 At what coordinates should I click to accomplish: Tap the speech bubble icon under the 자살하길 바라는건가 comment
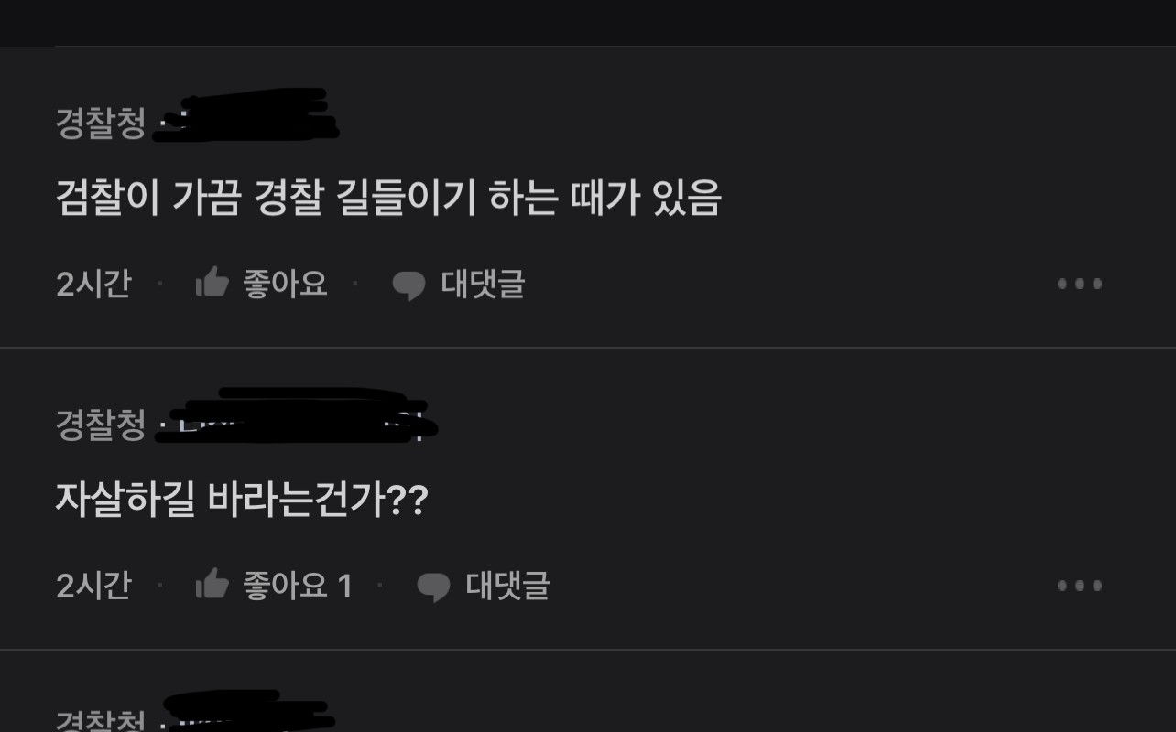(x=433, y=587)
